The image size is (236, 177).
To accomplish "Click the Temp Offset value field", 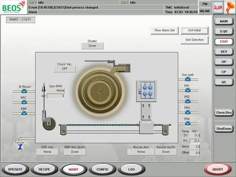I will point(195,153).
